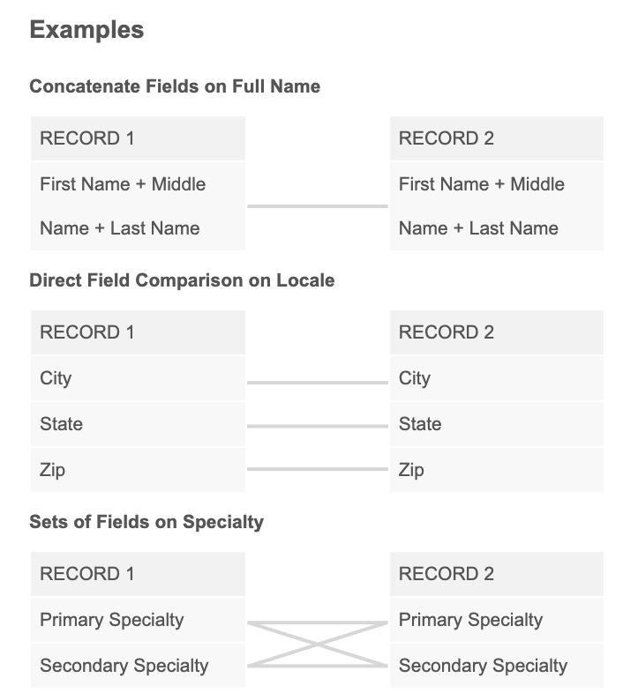Click the "Sets of Fields on Specialty" title
This screenshot has height=693, width=623.
click(146, 522)
